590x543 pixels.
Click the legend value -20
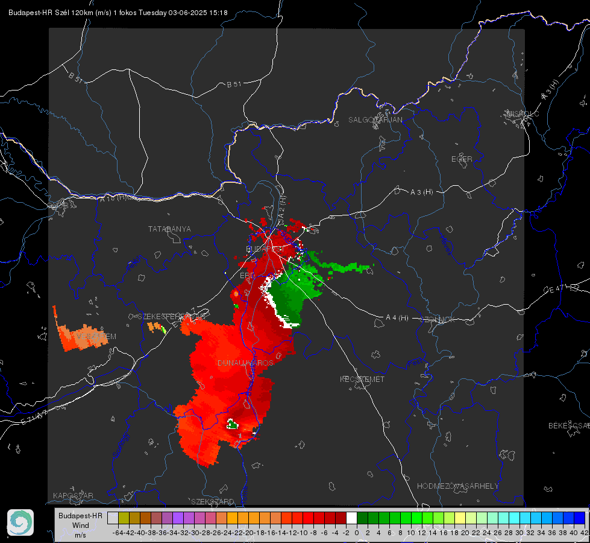tap(248, 533)
